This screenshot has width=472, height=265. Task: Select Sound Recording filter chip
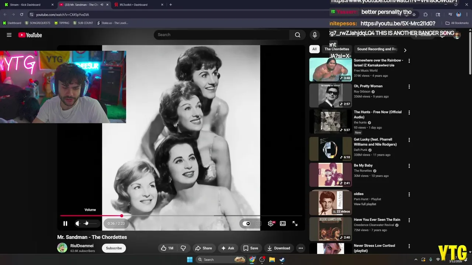tap(376, 49)
